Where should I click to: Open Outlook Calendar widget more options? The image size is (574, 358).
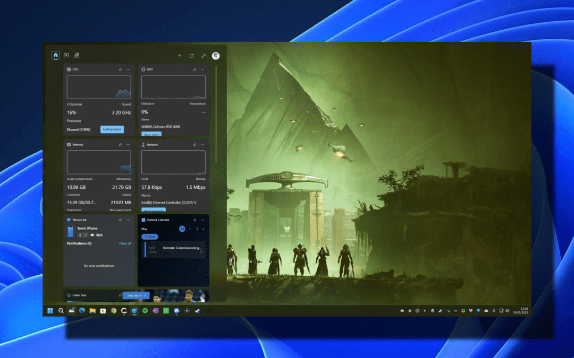click(x=203, y=220)
